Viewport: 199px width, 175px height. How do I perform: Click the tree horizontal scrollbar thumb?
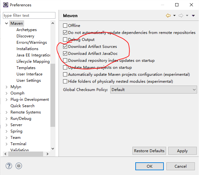pyautogui.click(x=26, y=154)
